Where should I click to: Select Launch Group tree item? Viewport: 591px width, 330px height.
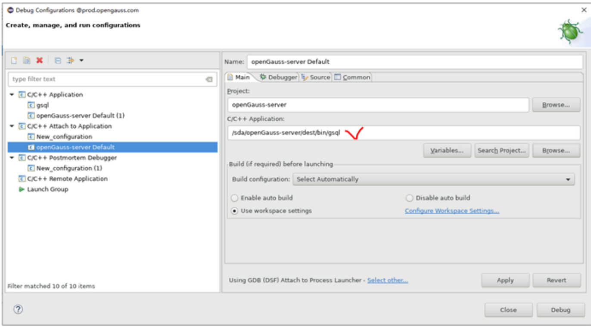(x=48, y=189)
